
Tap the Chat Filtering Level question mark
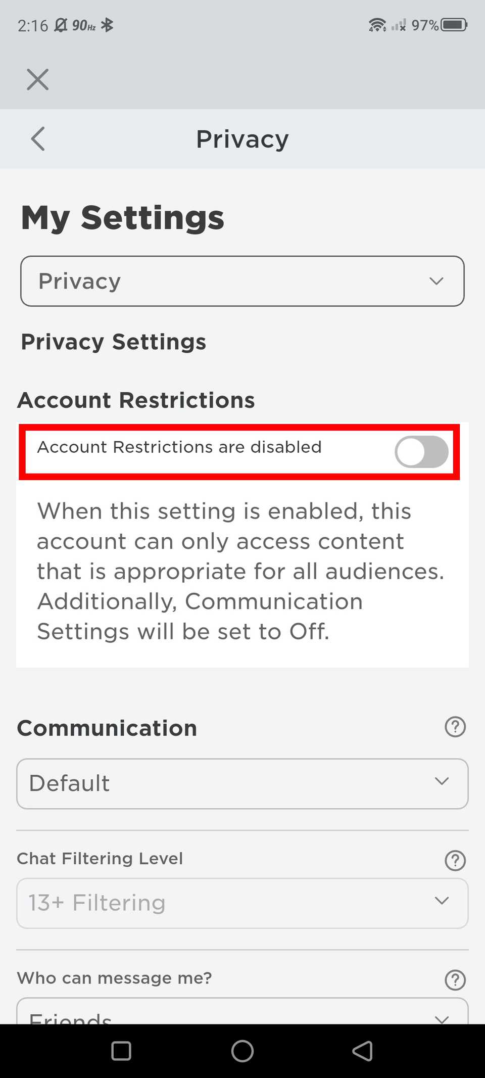pos(455,861)
